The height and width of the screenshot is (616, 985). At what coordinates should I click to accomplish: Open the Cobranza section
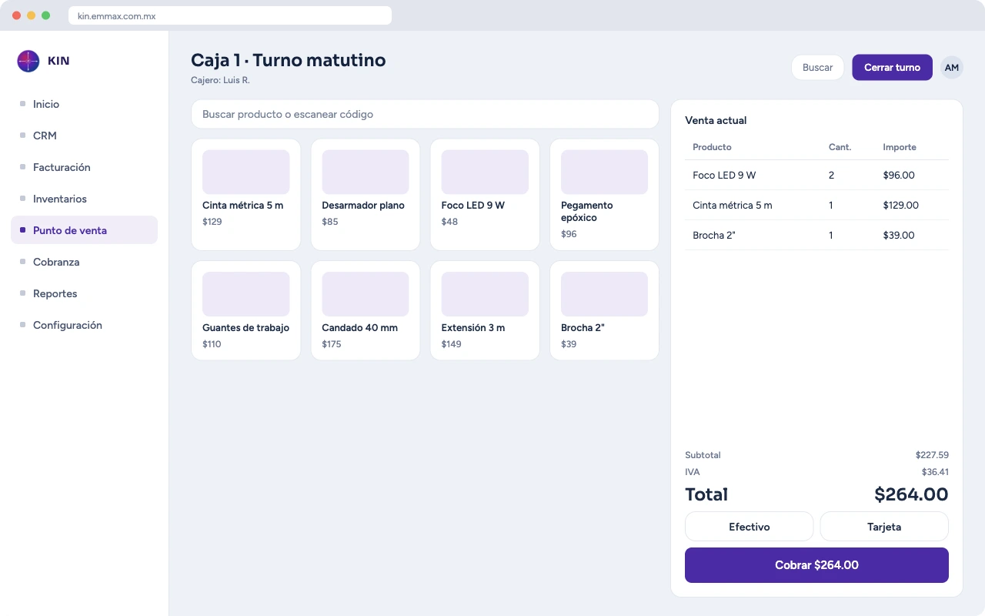point(84,262)
